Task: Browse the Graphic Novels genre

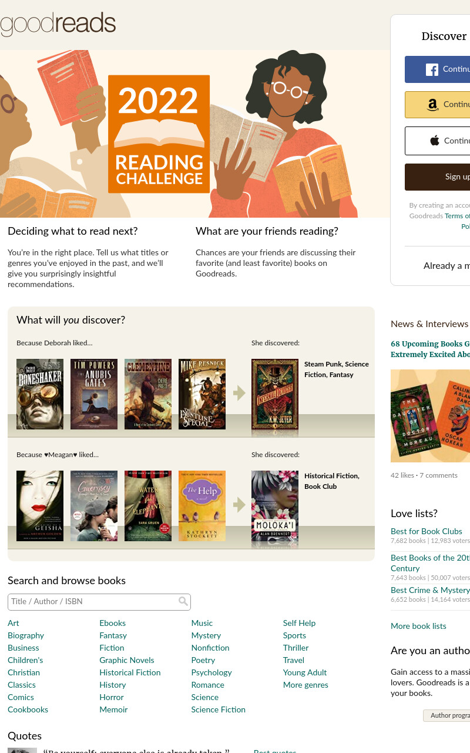Action: pos(127,660)
